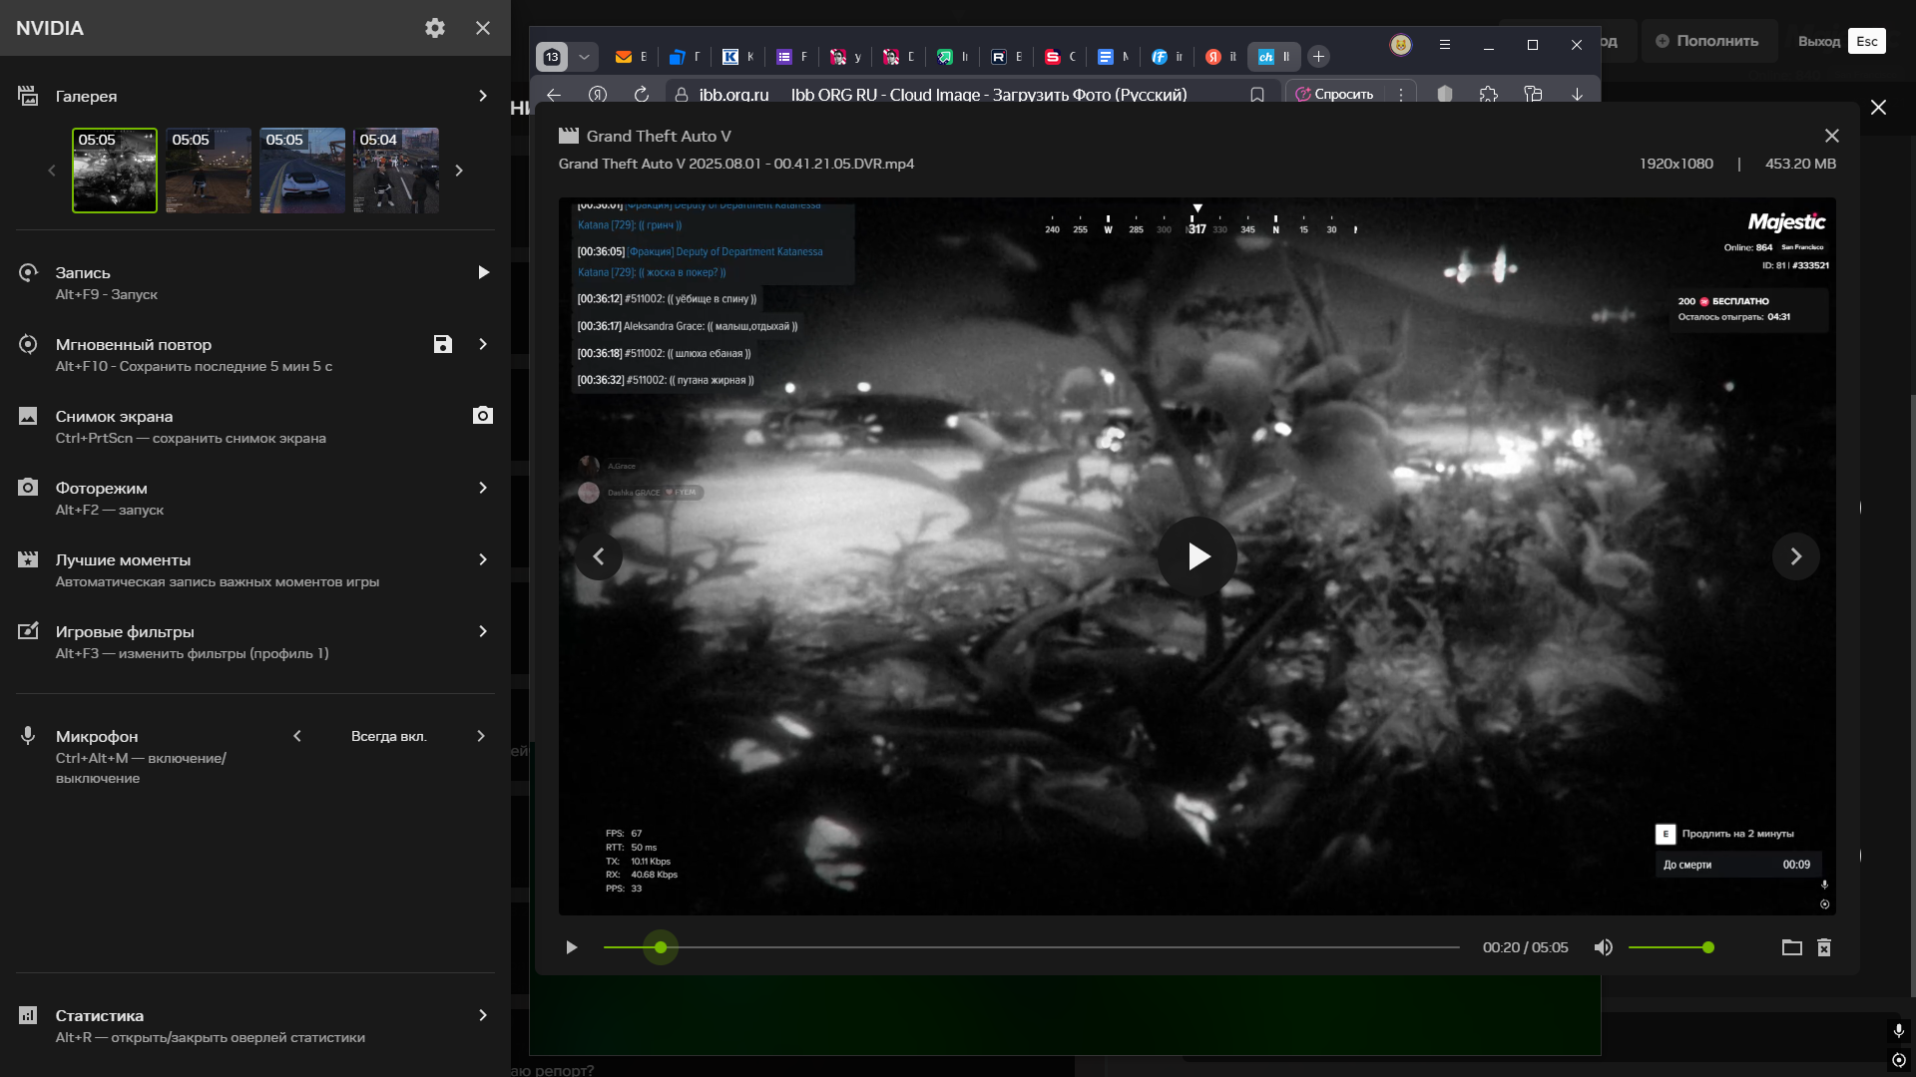The height and width of the screenshot is (1077, 1916).
Task: Expand Статистика chevron
Action: 483,1015
